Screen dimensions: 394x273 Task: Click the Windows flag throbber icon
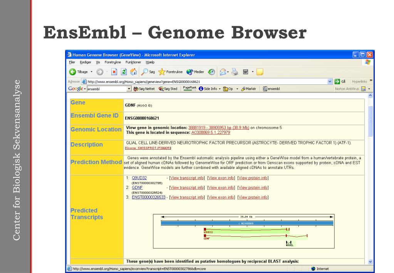click(x=367, y=62)
